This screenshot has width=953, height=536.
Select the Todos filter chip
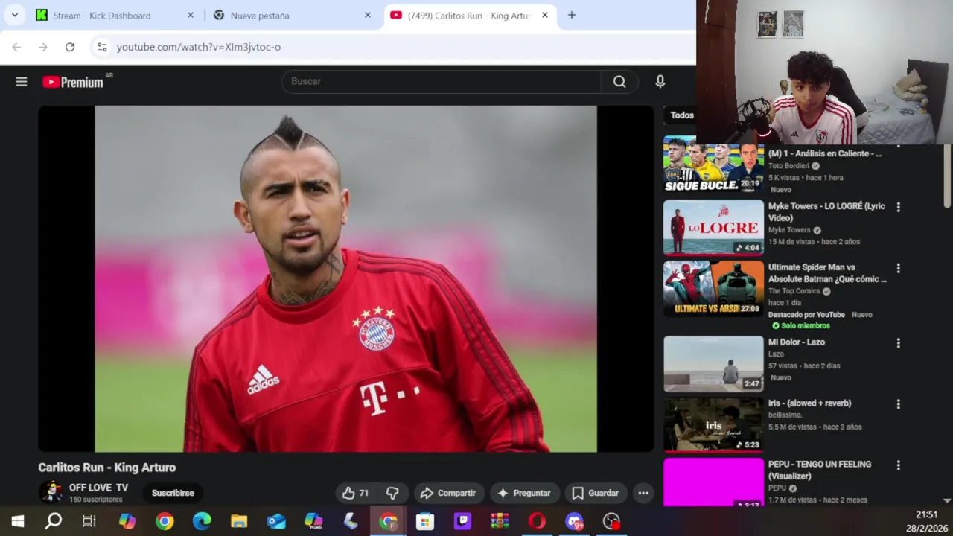click(x=682, y=115)
